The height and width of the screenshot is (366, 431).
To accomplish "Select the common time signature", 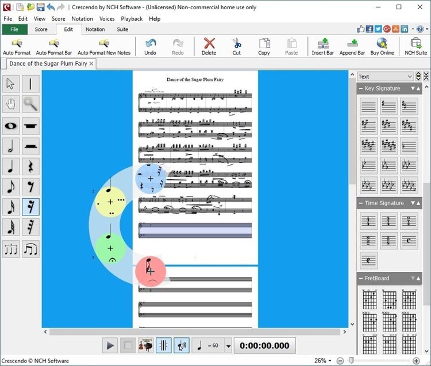I will 409,241.
